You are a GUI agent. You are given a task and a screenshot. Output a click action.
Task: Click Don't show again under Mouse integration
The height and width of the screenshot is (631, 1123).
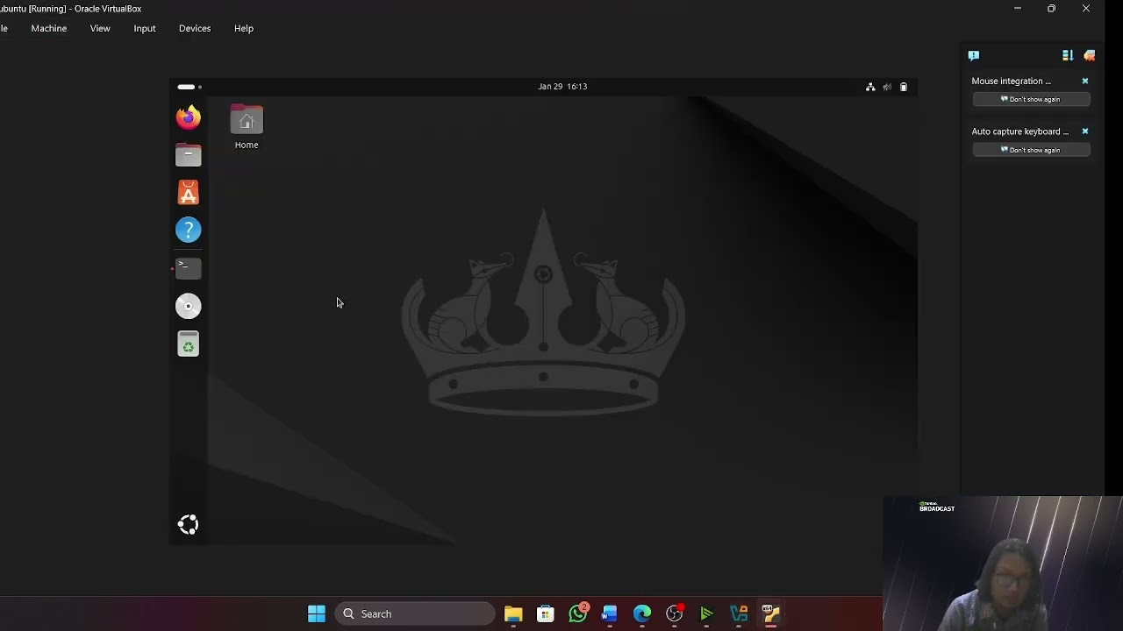[1031, 99]
